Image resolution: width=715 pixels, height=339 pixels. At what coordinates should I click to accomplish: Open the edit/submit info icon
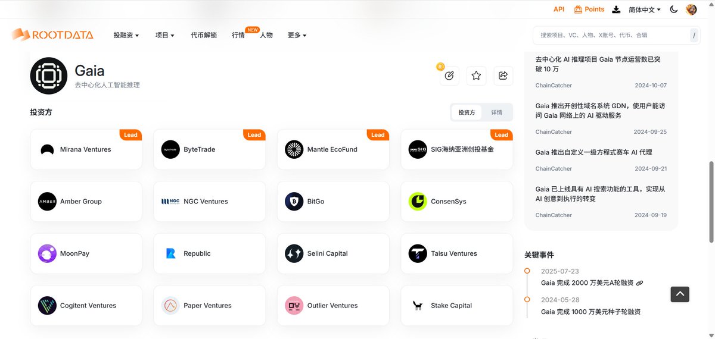pyautogui.click(x=449, y=76)
